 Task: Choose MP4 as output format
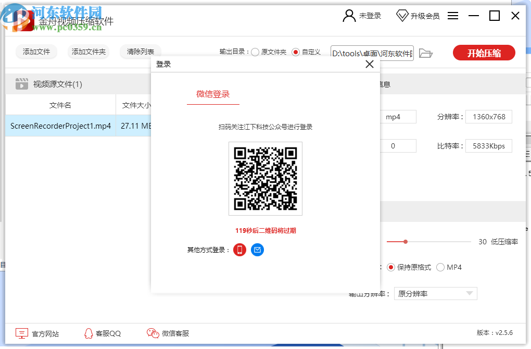[x=439, y=267]
